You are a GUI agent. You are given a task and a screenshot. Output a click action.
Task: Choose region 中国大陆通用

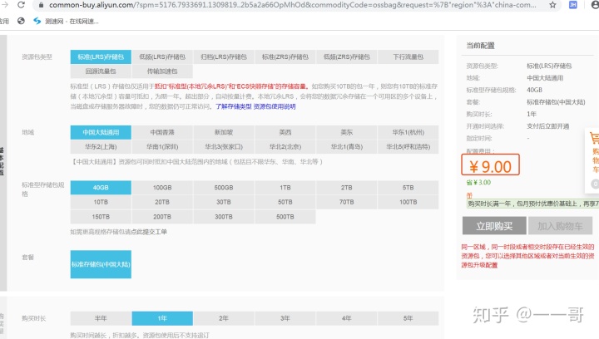(101, 132)
